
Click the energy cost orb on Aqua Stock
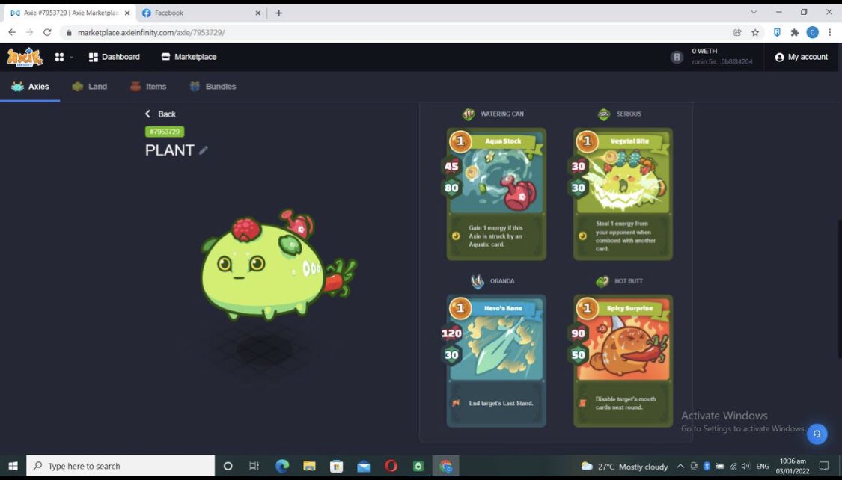pyautogui.click(x=460, y=141)
